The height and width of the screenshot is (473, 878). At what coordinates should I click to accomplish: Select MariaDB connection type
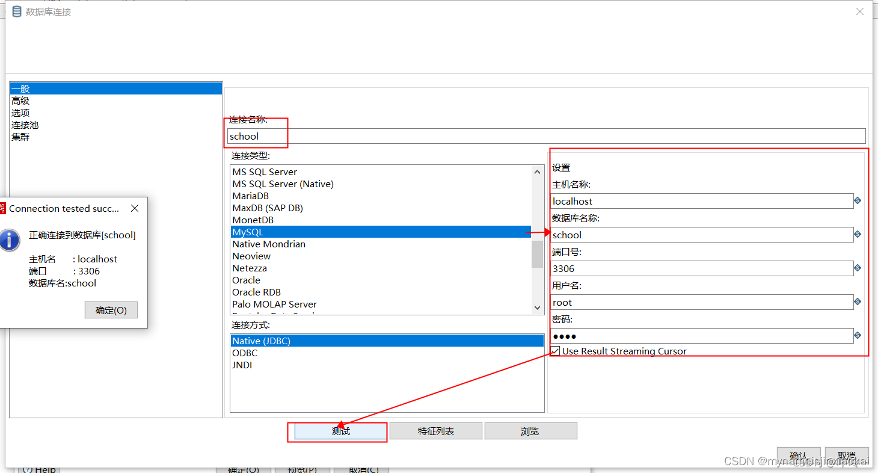[381, 196]
